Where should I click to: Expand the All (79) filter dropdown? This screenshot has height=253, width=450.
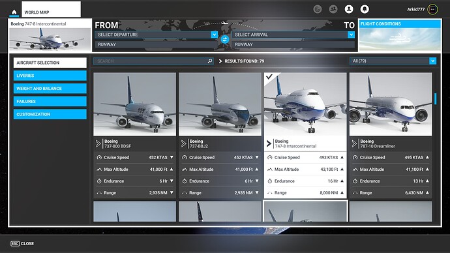coord(393,61)
